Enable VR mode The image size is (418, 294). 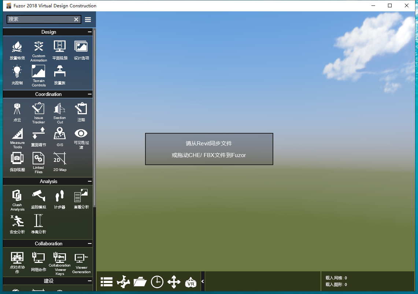tap(191, 282)
